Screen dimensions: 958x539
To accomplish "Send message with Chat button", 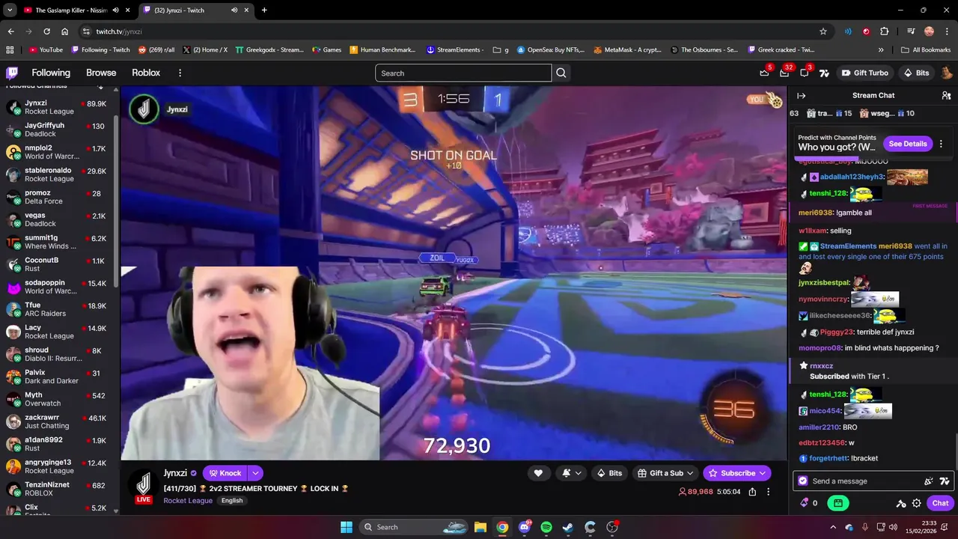I will [940, 503].
